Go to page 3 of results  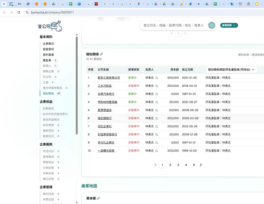click(178, 165)
